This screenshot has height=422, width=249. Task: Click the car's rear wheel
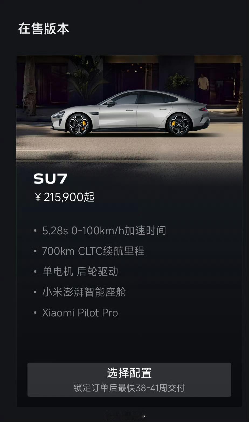[x=179, y=124]
